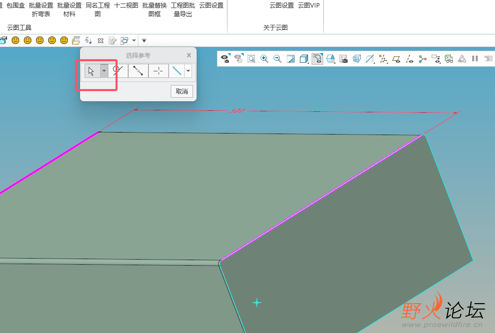Click 工程图批量导出 in the ribbon
Image resolution: width=495 pixels, height=333 pixels.
[x=183, y=10]
